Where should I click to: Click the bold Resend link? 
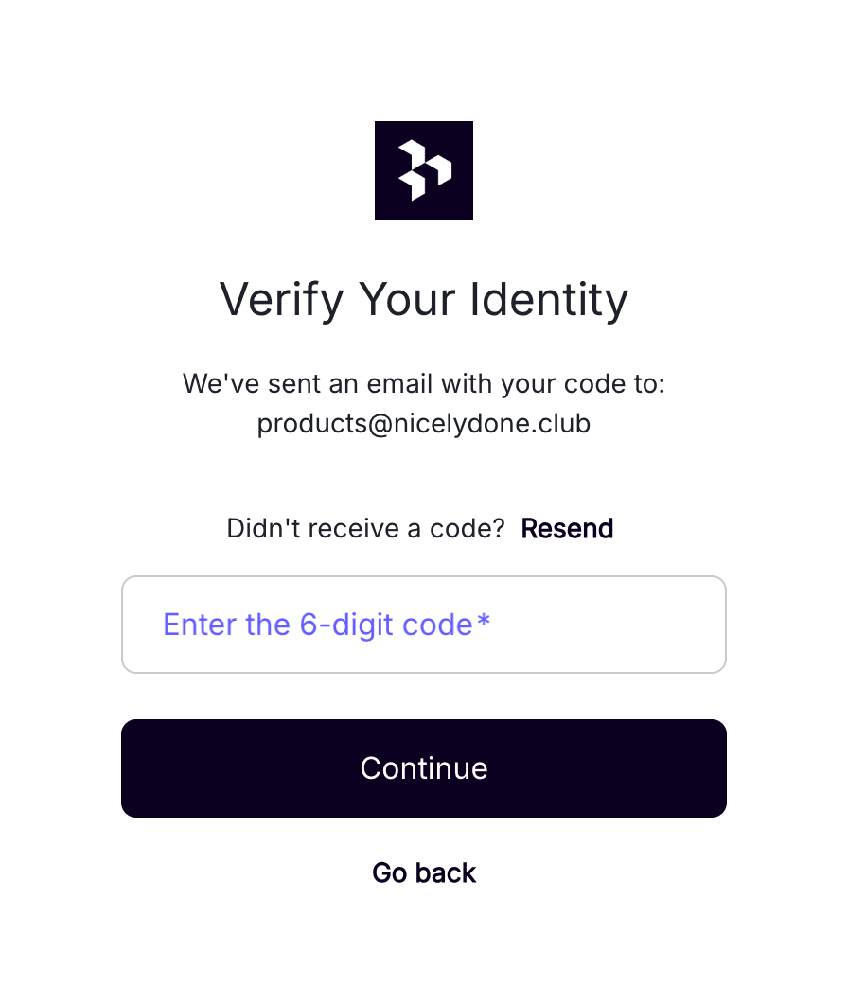click(567, 528)
